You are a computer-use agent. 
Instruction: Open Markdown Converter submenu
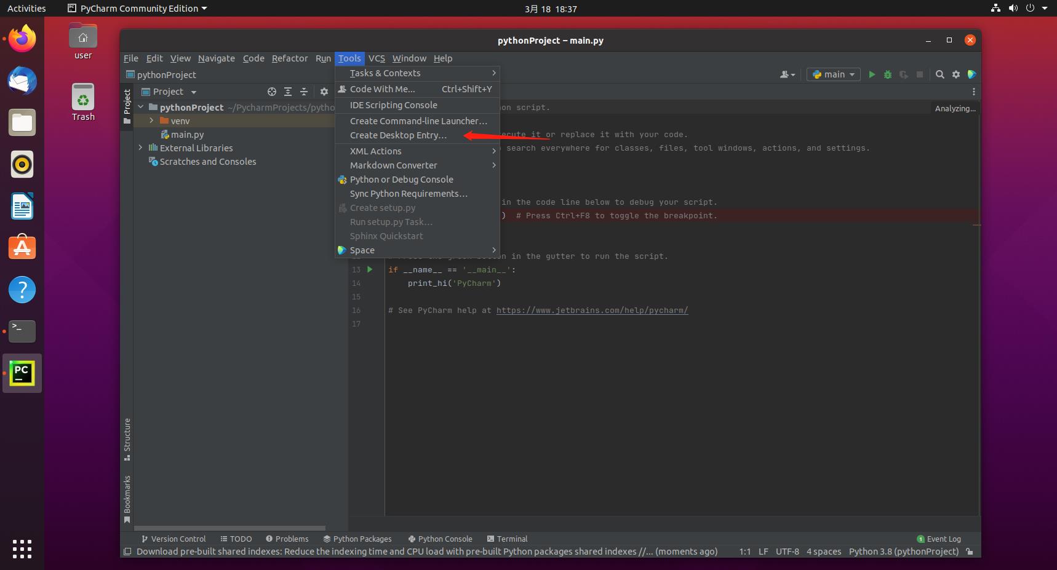tap(417, 165)
